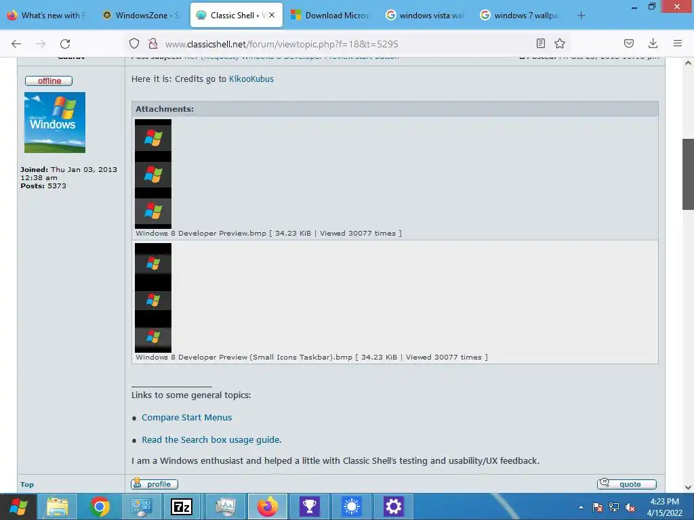Open File Explorer from the taskbar
This screenshot has height=520, width=694.
point(58,506)
